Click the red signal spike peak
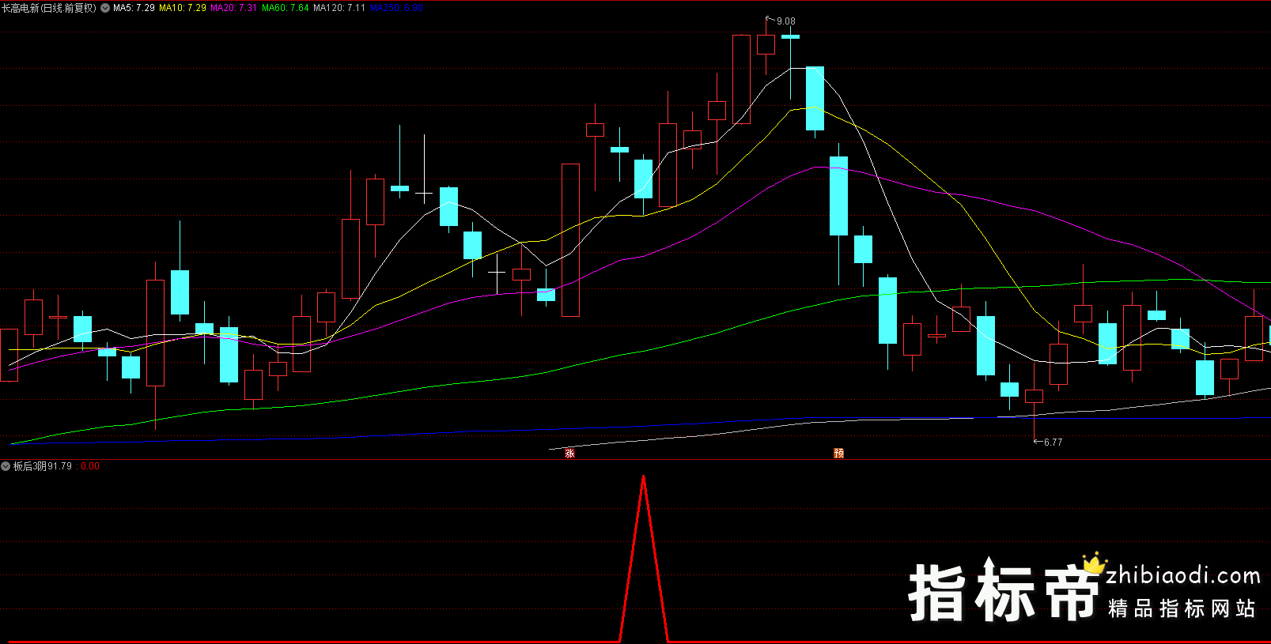 (x=644, y=476)
